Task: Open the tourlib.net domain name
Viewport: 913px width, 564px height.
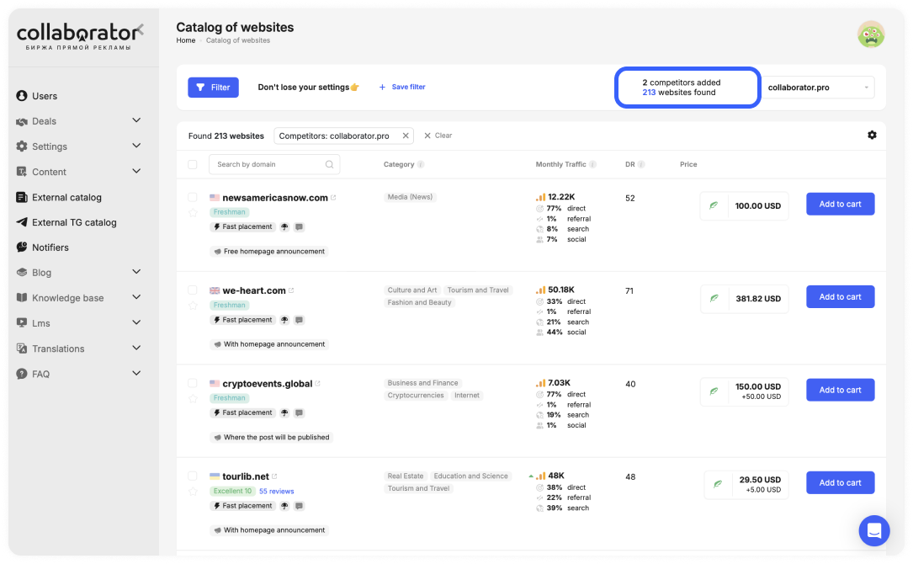Action: 246,476
